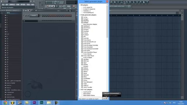The image size is (187, 105).
Task: Open Chrome from the taskbar
Action: pos(5,103)
